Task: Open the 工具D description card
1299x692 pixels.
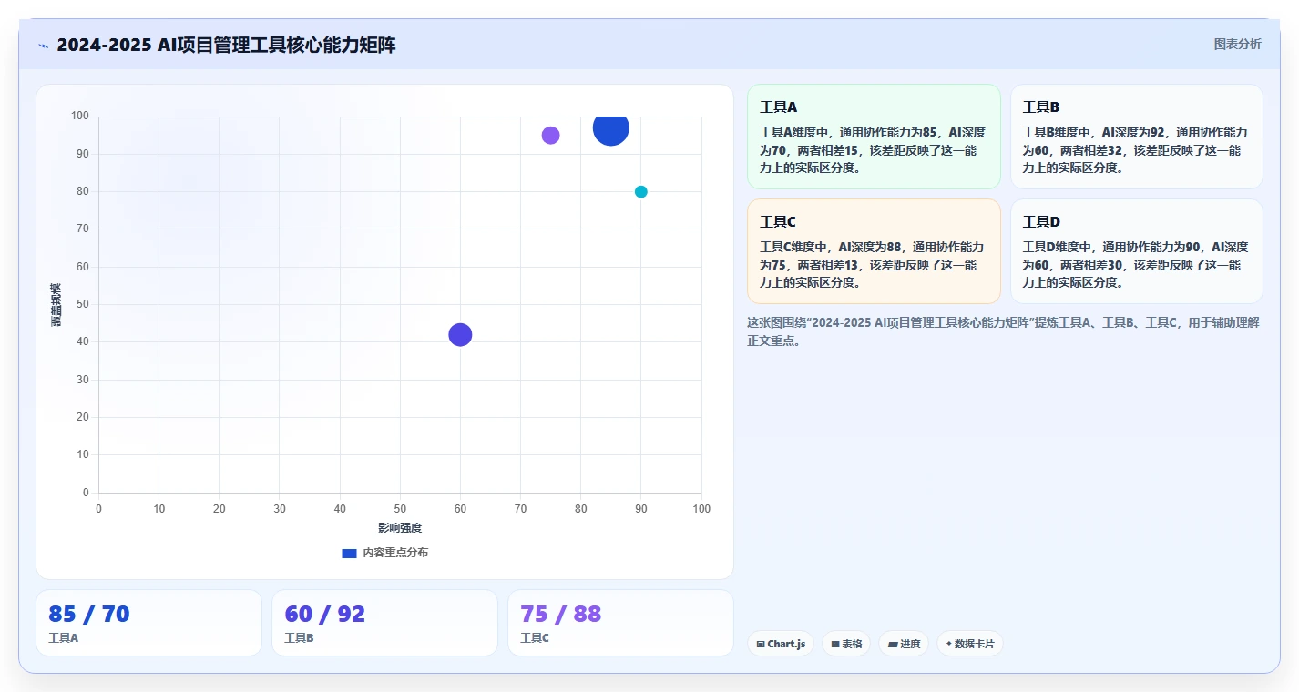Action: pyautogui.click(x=1137, y=251)
